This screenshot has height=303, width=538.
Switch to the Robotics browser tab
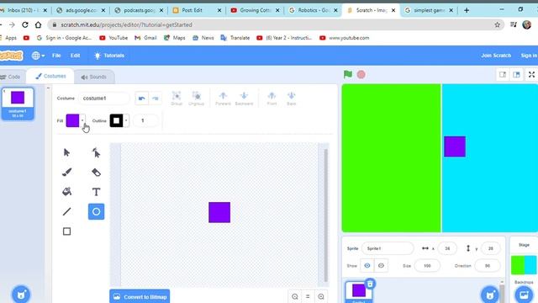pyautogui.click(x=313, y=10)
